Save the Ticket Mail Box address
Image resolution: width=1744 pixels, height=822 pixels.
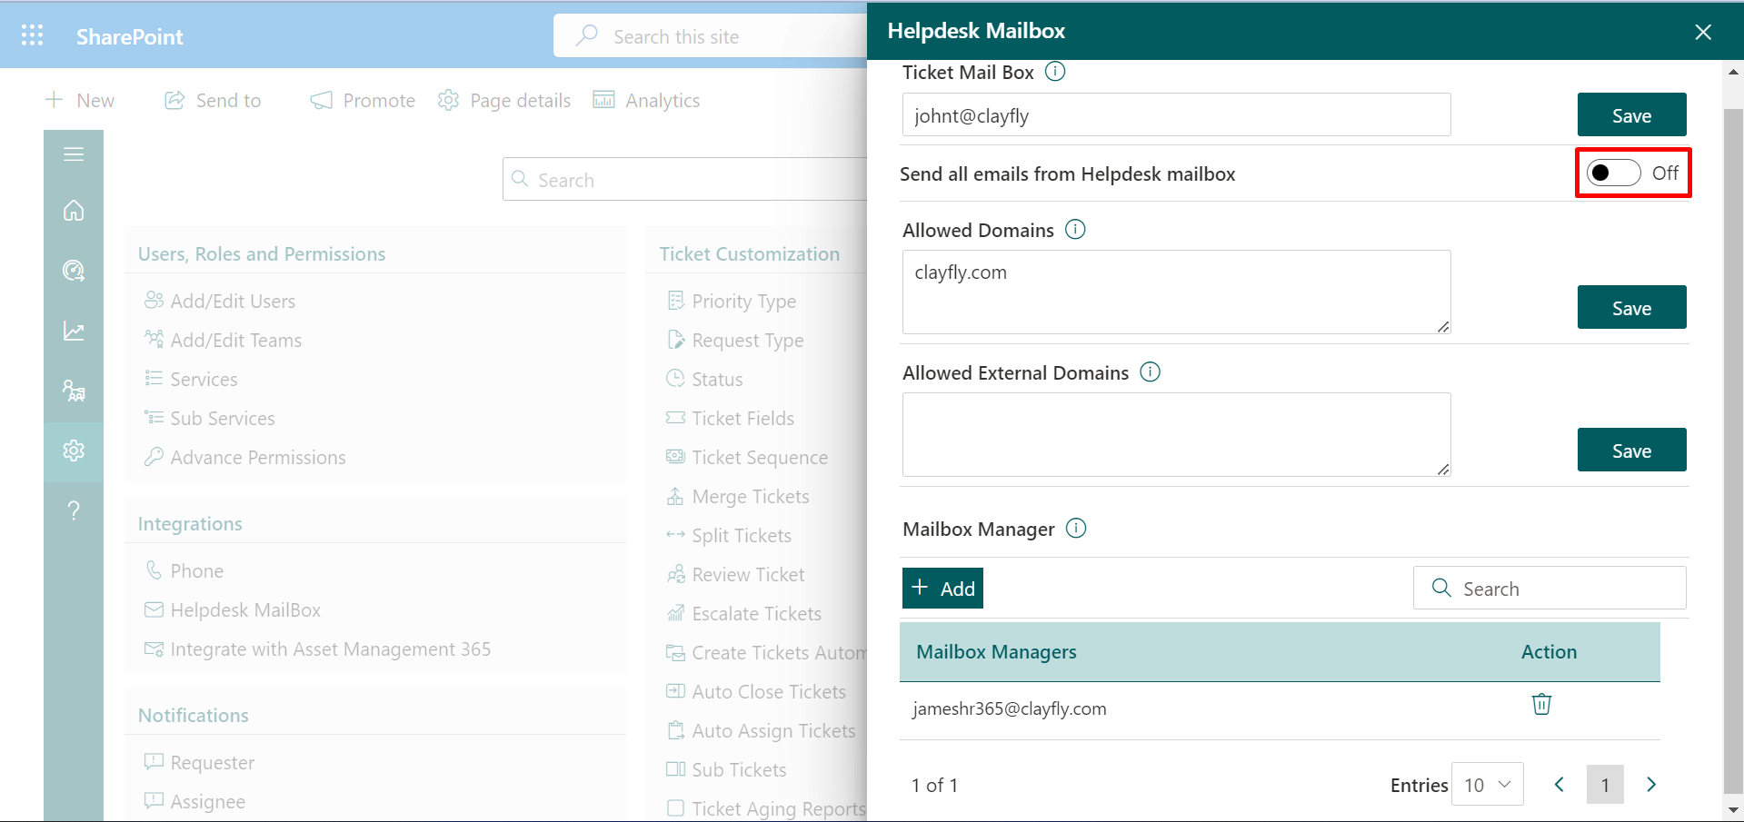tap(1631, 115)
